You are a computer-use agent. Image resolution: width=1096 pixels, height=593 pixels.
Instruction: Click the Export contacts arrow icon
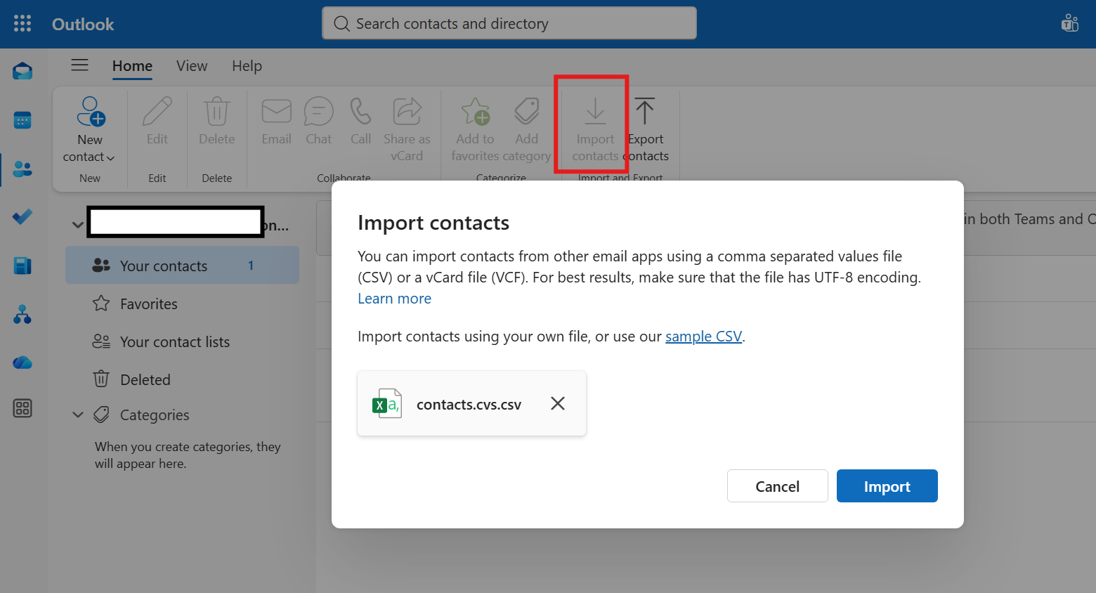(x=645, y=112)
